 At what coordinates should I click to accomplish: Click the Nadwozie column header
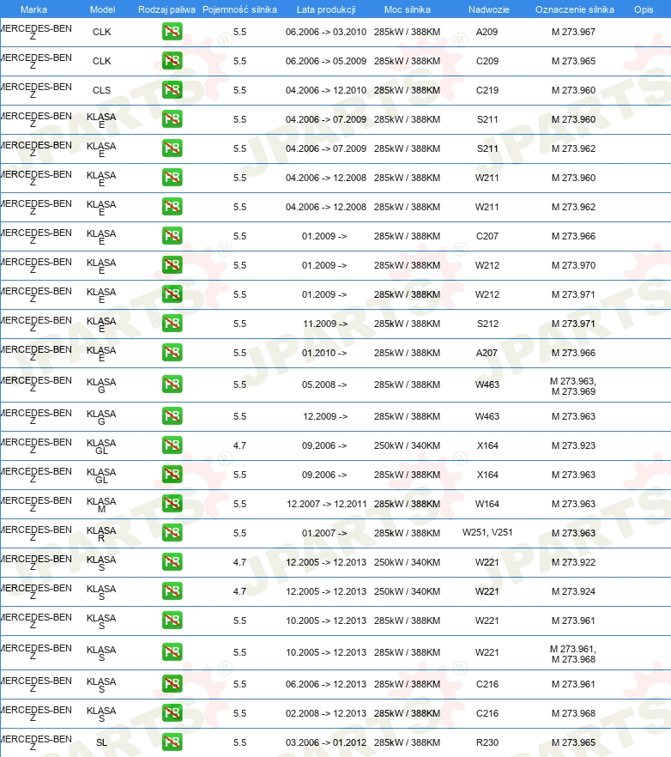point(488,9)
